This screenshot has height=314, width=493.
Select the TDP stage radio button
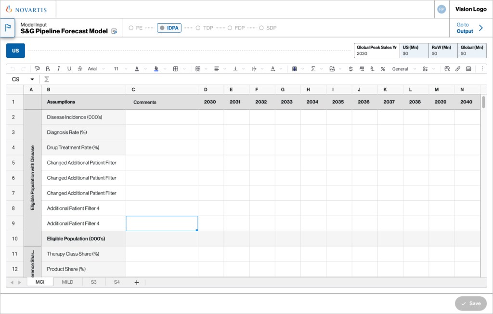(198, 28)
